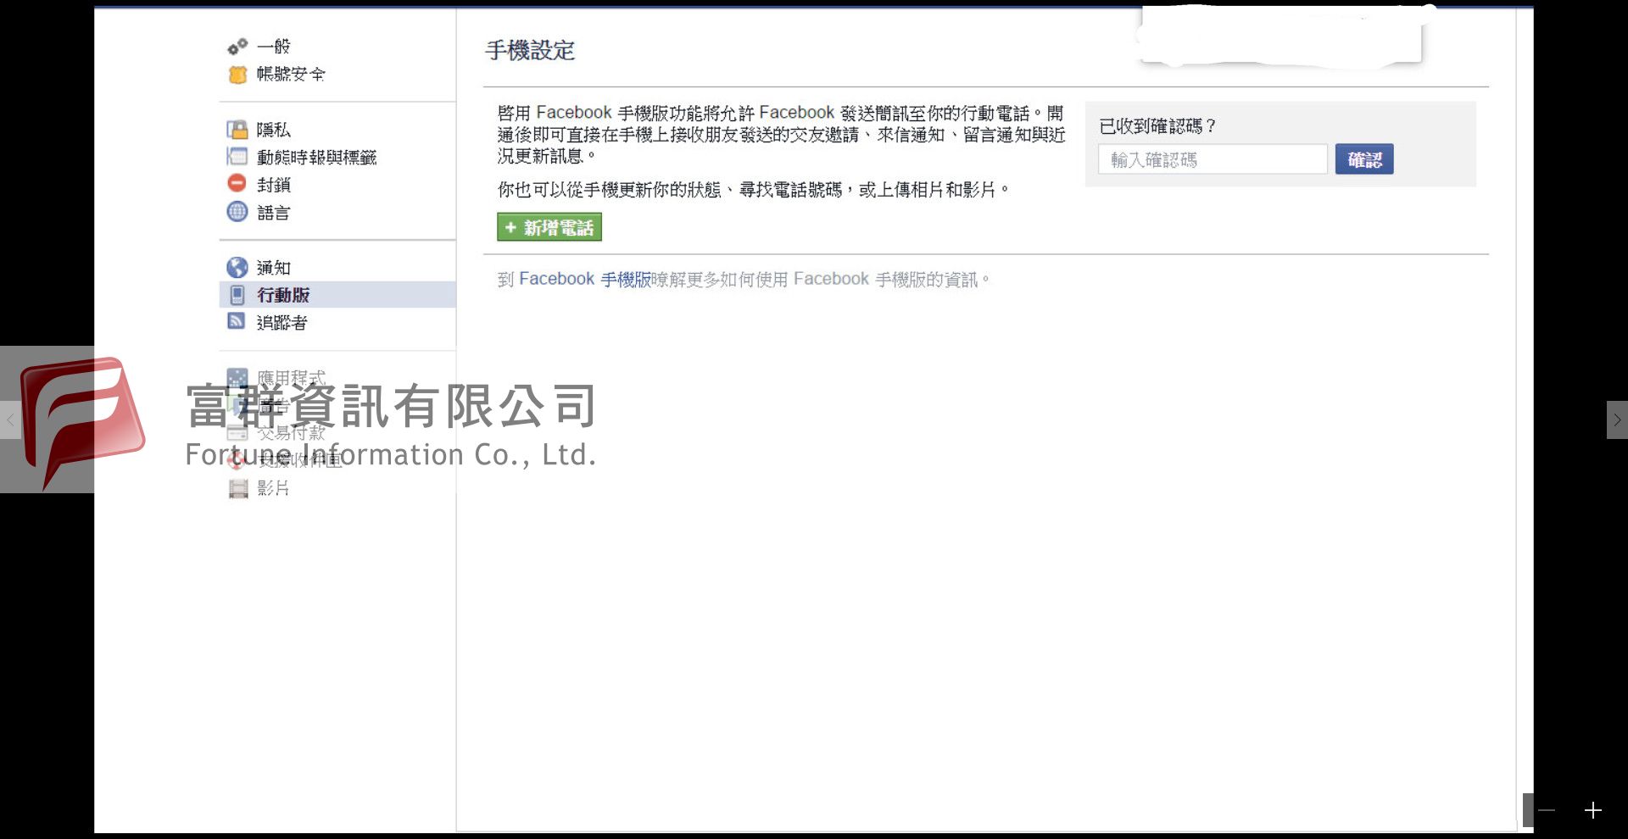Focus the 輸入確認碼 input field
Screen dimensions: 1628x839
1213,159
